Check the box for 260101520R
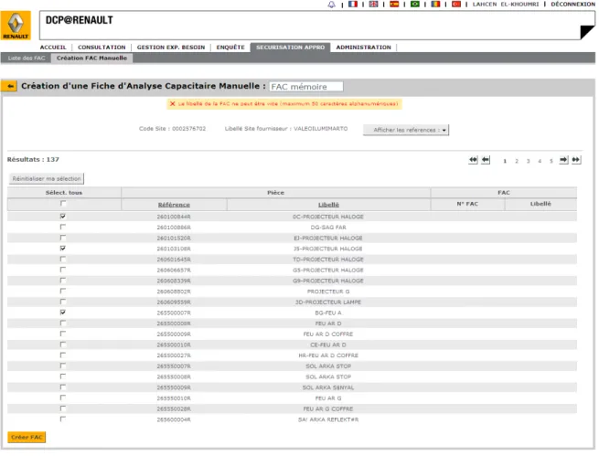The image size is (599, 456). point(63,238)
